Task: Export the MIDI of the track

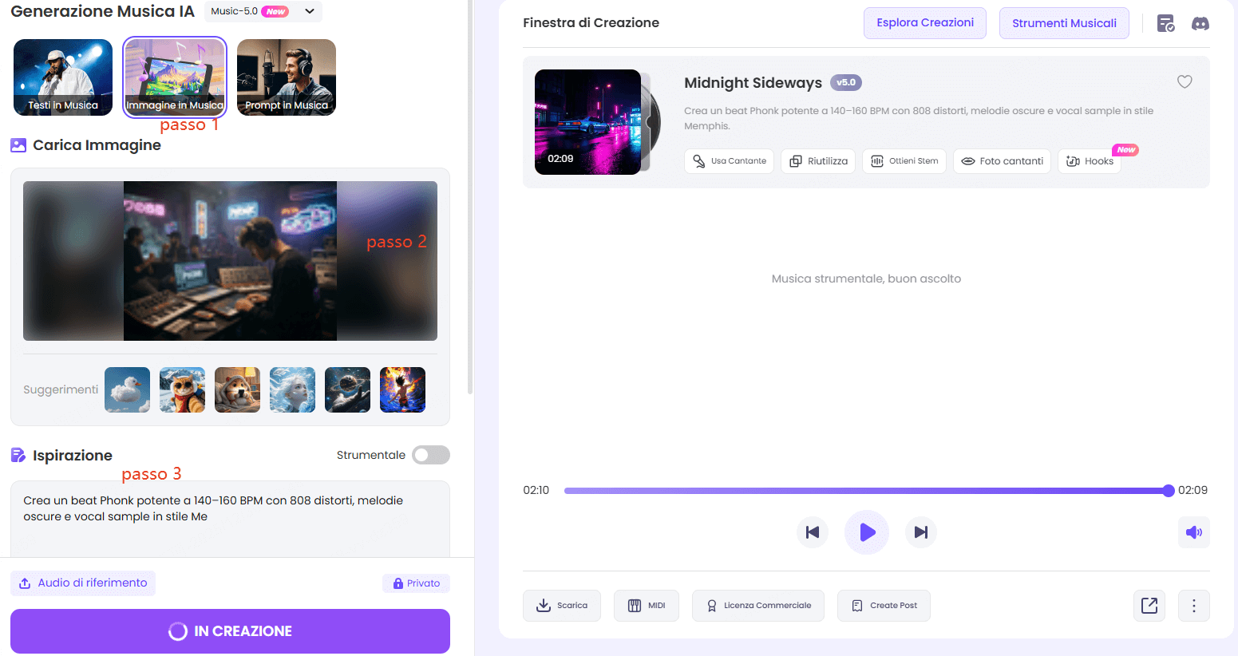Action: (646, 605)
